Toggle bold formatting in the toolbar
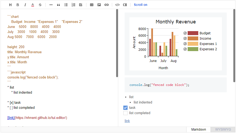Screen dimensions: 236x133 tap(18, 5)
